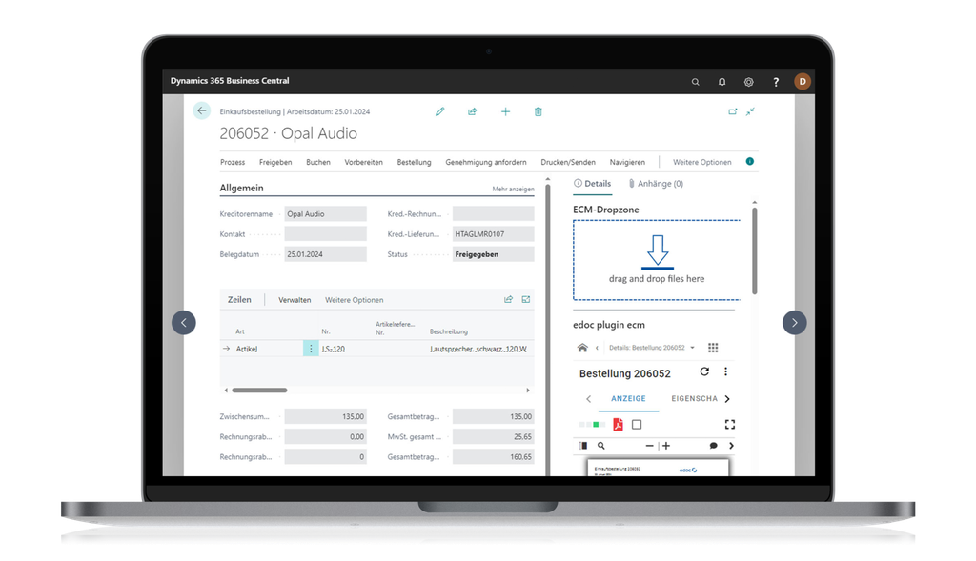The width and height of the screenshot is (976, 561).
Task: Open the Buchen menu
Action: (318, 162)
